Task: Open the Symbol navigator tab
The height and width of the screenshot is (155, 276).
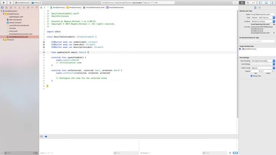Action: pyautogui.click(x=11, y=8)
